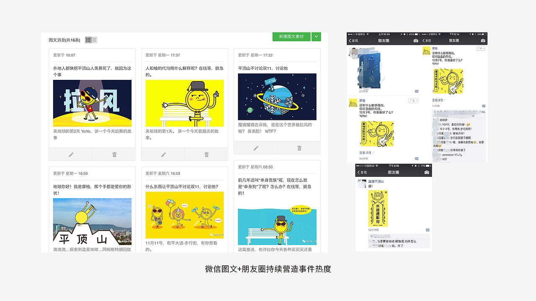
Task: Click the comment bubble icon beside 52分钟前
Action: 427,230
